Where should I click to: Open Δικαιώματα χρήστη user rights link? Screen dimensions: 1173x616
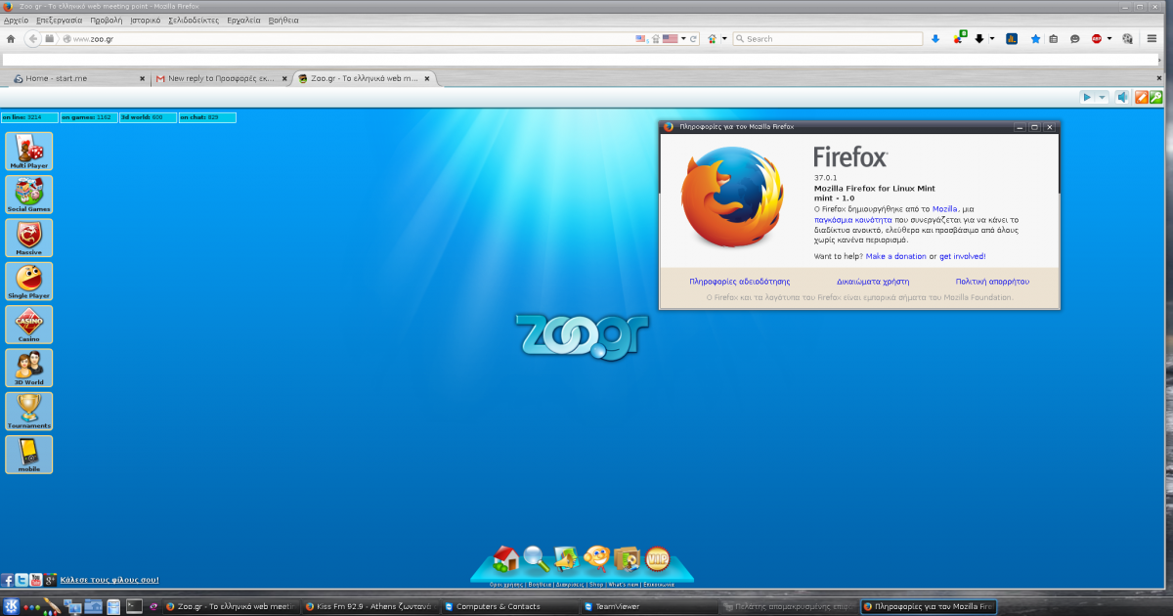click(873, 282)
